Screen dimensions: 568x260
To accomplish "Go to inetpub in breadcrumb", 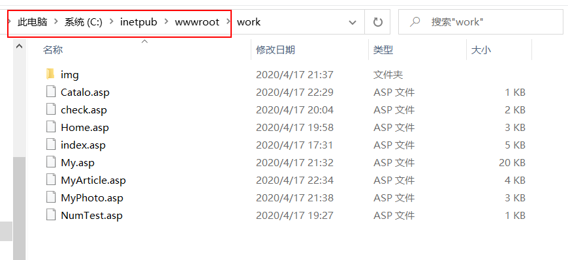I will pos(138,22).
